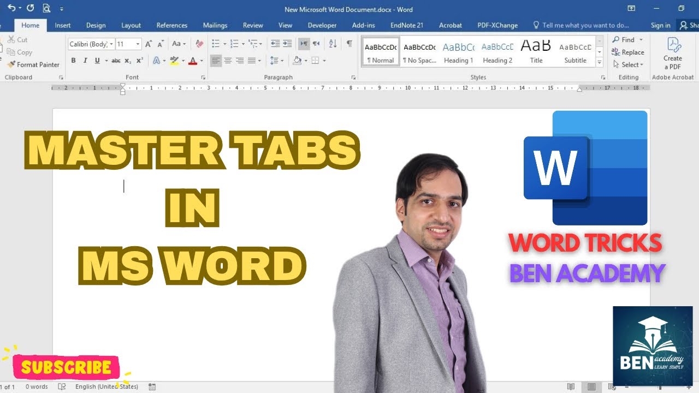
Task: Toggle Bold formatting
Action: tap(73, 61)
